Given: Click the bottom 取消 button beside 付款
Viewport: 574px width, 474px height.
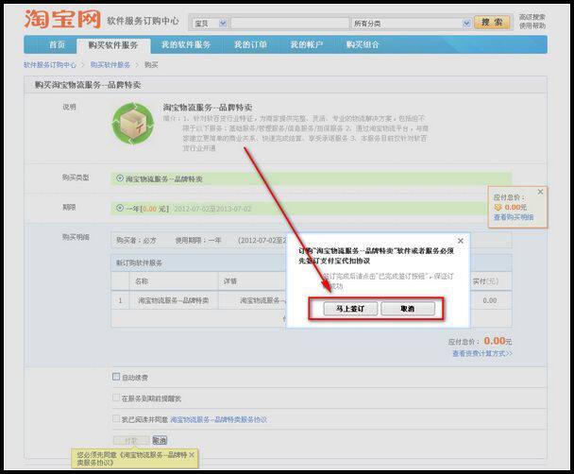Looking at the screenshot, I should (160, 440).
